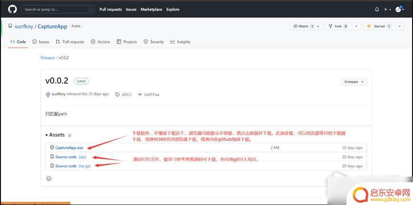The image size is (413, 205).
Task: Open sunfkny author name in release info
Action: (58, 94)
